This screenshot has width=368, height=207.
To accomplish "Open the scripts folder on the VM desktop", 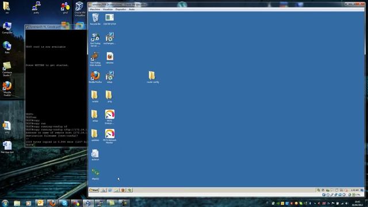I will coord(95,96).
